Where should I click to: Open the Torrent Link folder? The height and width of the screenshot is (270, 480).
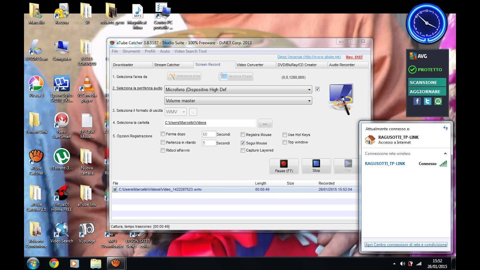click(36, 123)
